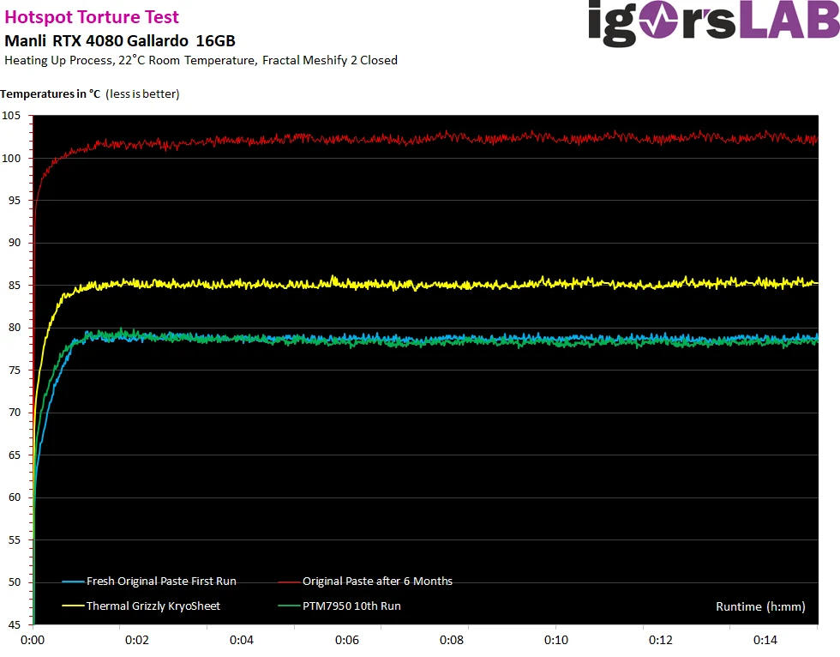This screenshot has height=657, width=840.
Task: Click the 0:02 tick label on time axis
Action: tap(136, 640)
